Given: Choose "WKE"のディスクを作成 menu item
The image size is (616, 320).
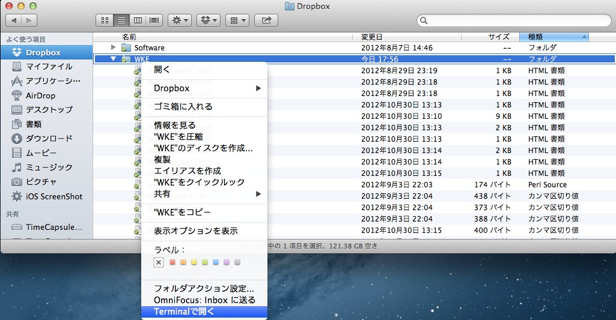Looking at the screenshot, I should click(x=204, y=148).
